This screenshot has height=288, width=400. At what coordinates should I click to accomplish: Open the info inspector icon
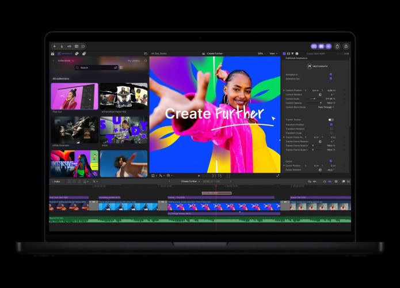click(296, 54)
